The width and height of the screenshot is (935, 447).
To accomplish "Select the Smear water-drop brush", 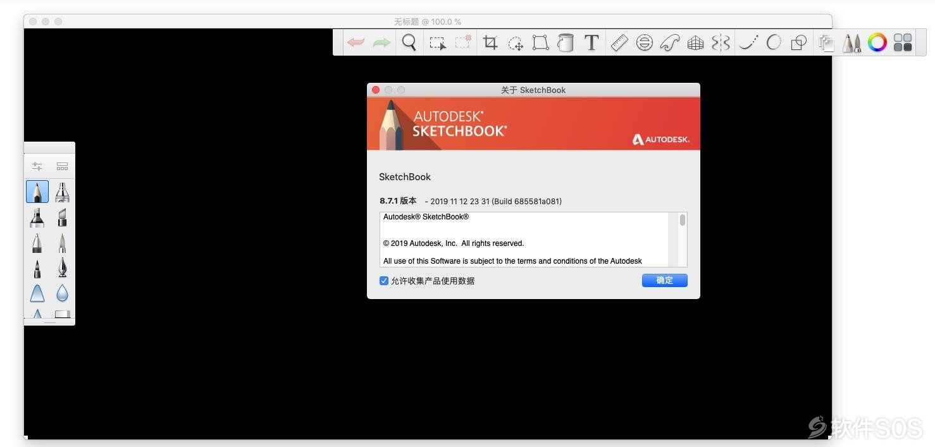I will tap(62, 293).
